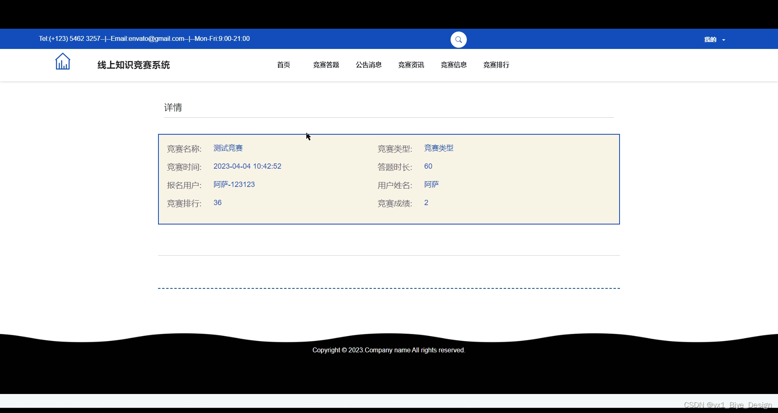
Task: Select 公告消息 in the menu
Action: 369,65
